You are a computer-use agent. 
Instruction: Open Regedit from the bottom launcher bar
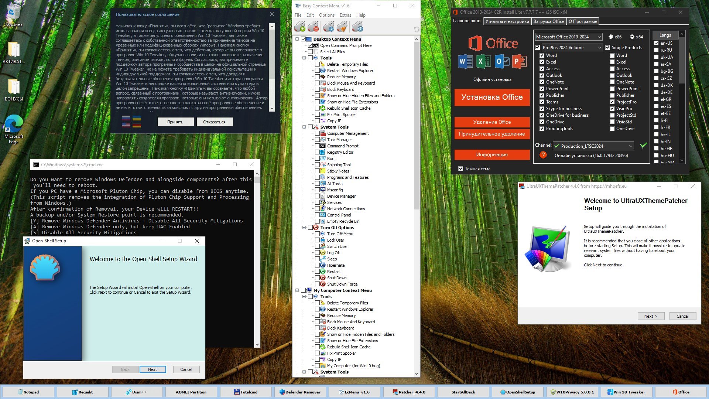pyautogui.click(x=82, y=392)
